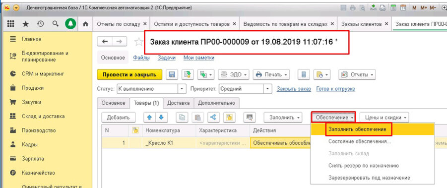Add document to favorites star
The width and height of the screenshot is (447, 188).
click(139, 42)
